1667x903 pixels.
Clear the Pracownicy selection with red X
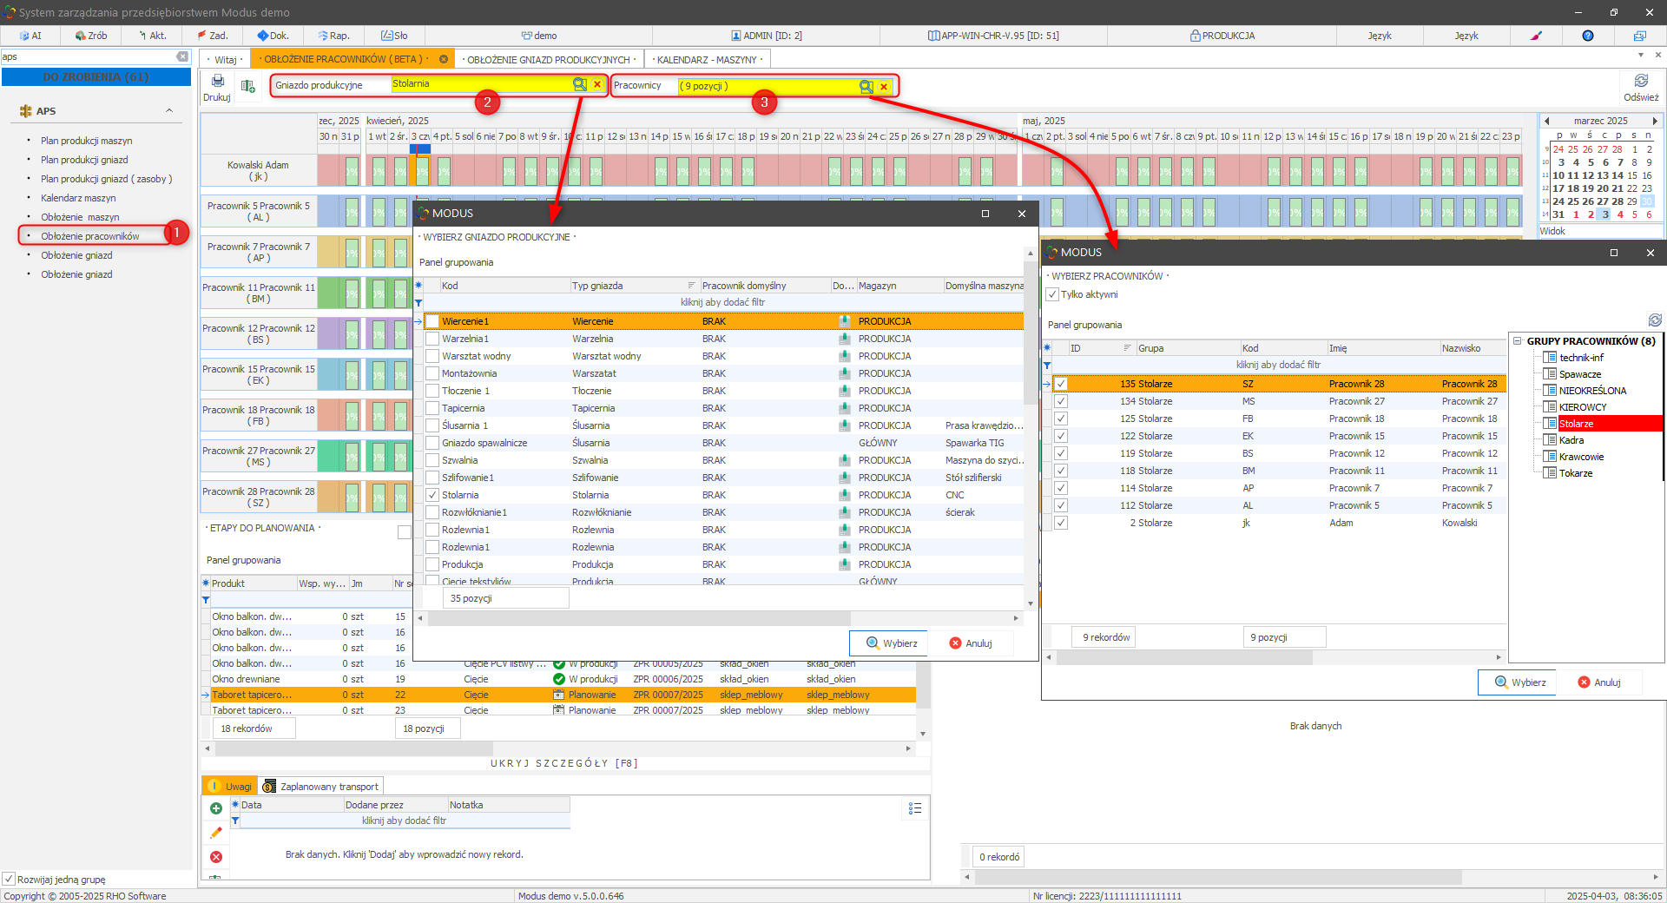pos(884,87)
